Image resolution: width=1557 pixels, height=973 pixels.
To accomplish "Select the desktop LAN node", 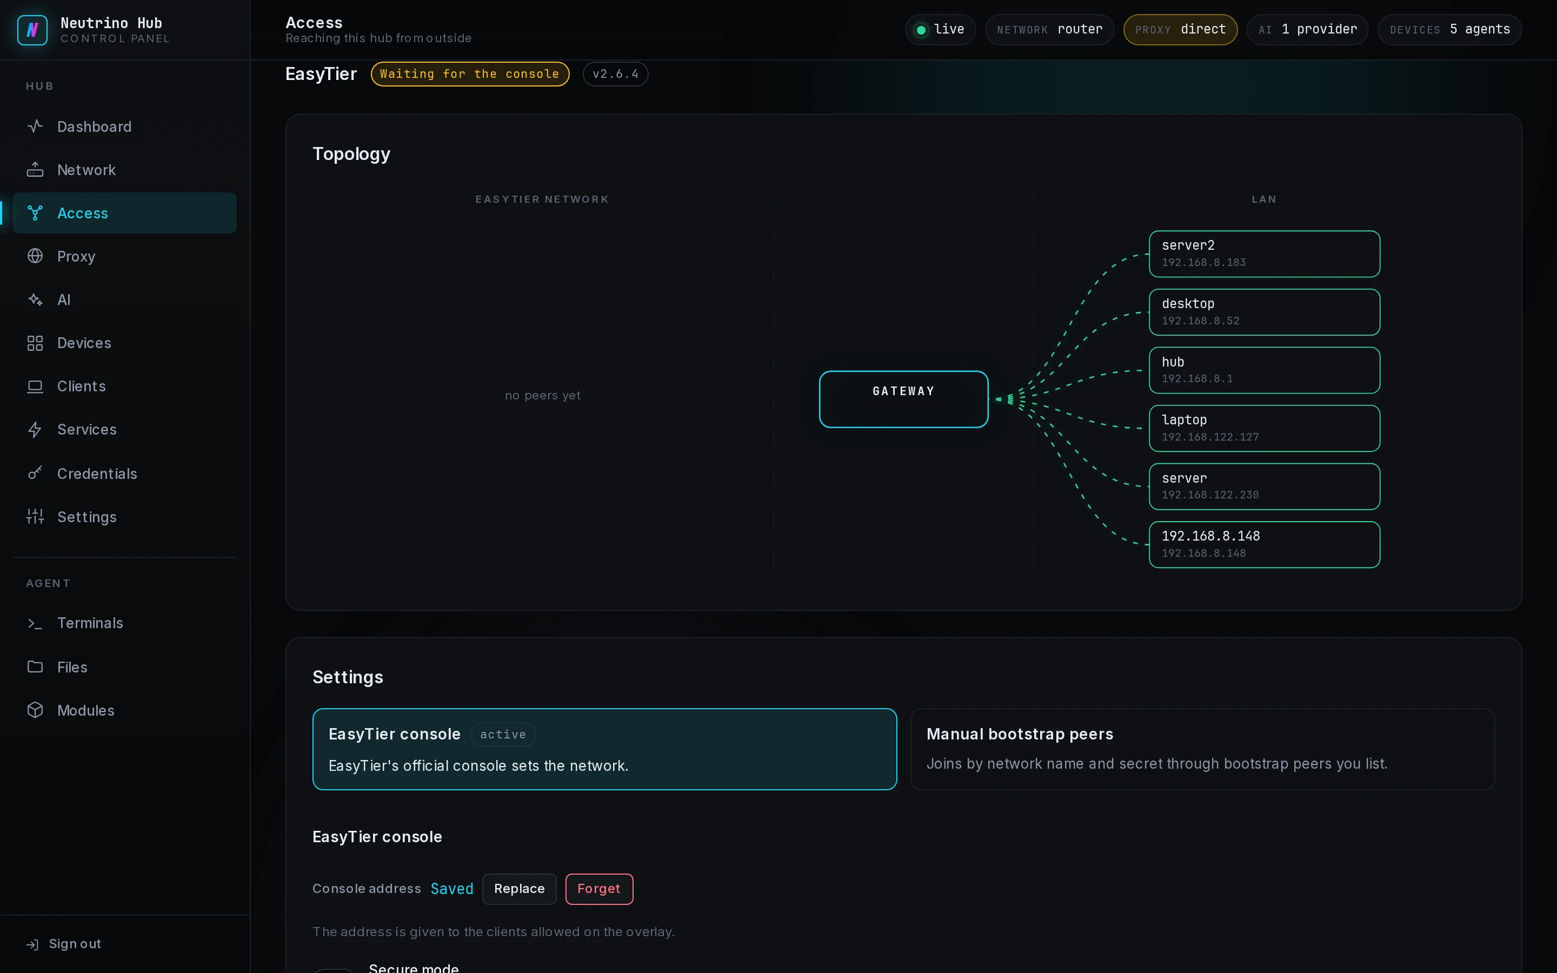I will pyautogui.click(x=1265, y=312).
